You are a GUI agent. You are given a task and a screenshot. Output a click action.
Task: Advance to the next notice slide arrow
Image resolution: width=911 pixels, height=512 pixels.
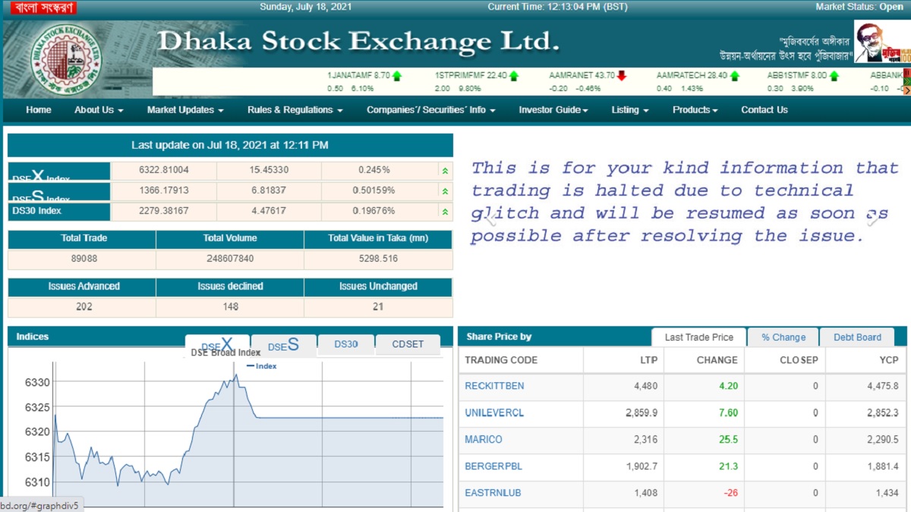coord(873,220)
